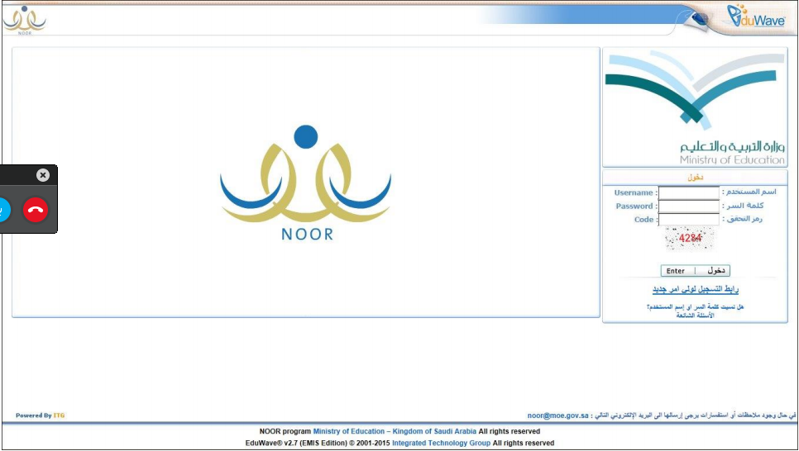Click the forgot password or username link
Image resolution: width=799 pixels, height=451 pixels.
[x=695, y=306]
